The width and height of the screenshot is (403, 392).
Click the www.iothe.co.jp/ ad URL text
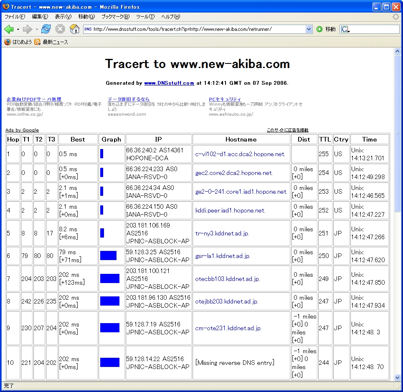coord(25,114)
